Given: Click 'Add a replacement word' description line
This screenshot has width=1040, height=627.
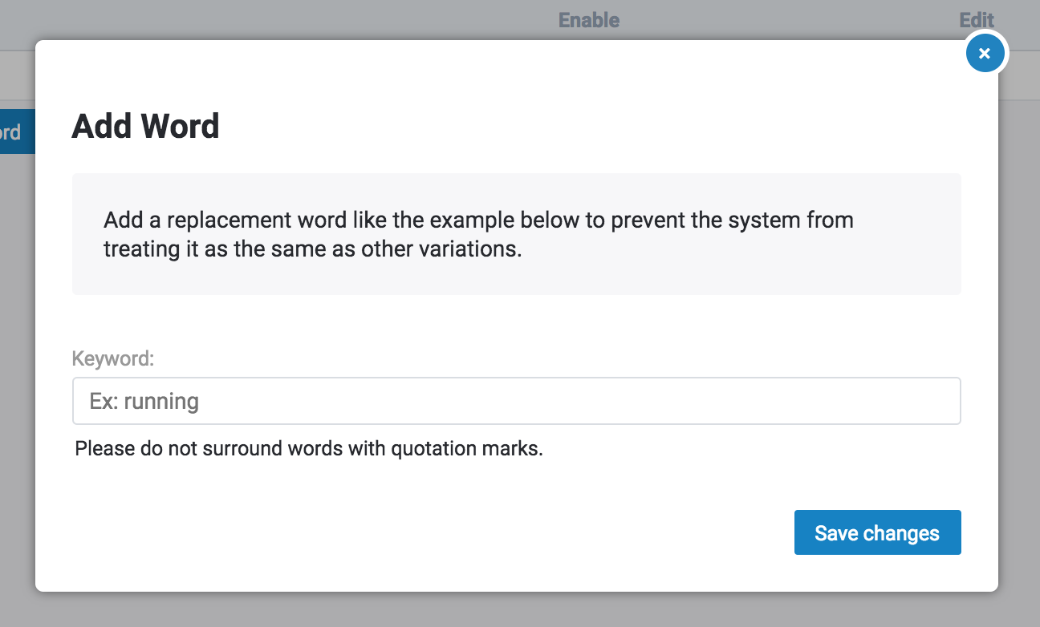Looking at the screenshot, I should point(478,220).
